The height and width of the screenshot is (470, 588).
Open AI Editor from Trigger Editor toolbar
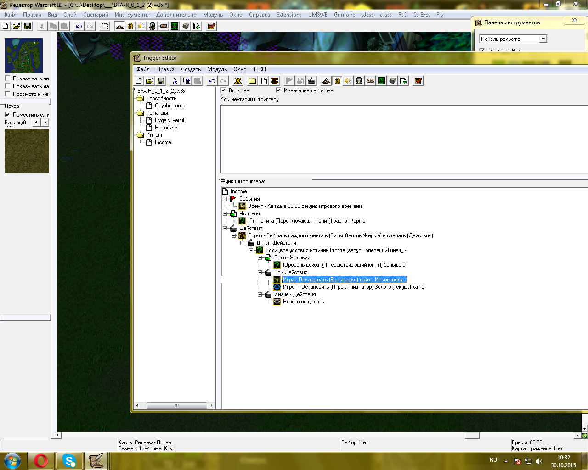(x=381, y=81)
